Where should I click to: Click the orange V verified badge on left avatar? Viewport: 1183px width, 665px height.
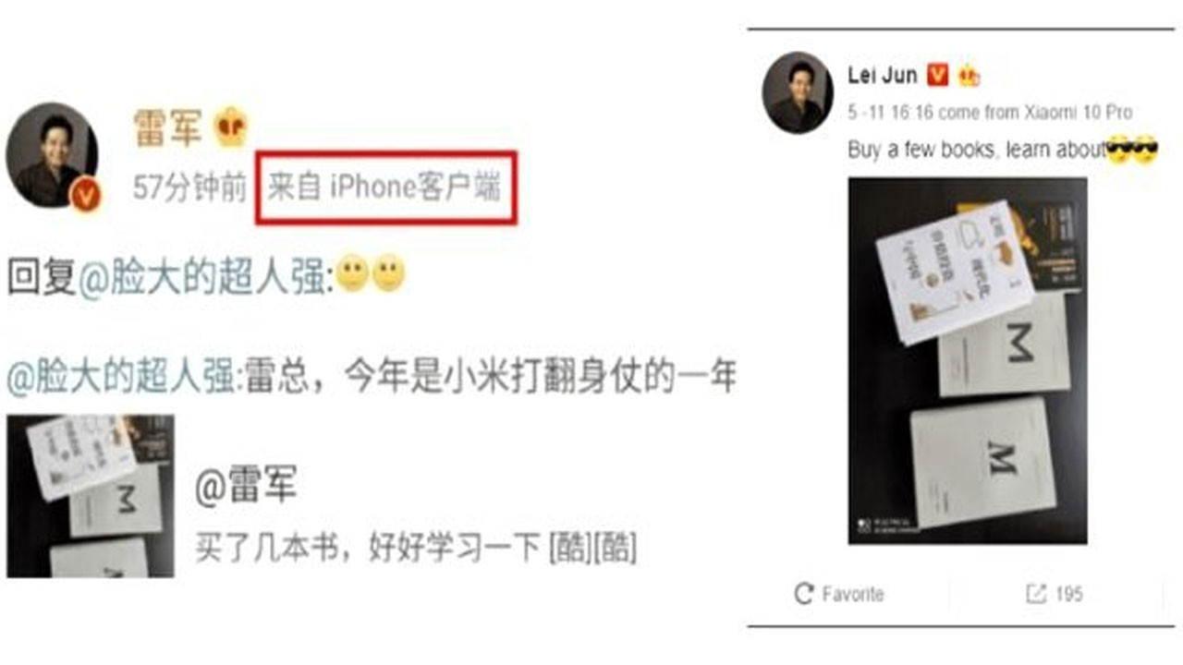point(85,194)
